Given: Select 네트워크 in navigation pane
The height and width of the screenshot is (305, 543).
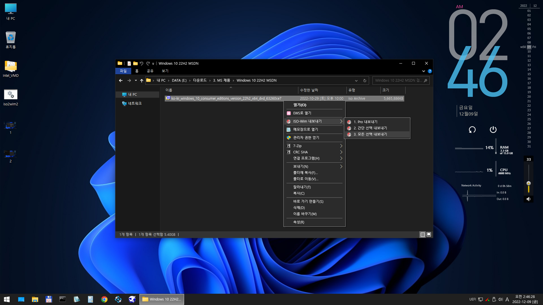Looking at the screenshot, I should pos(138,103).
